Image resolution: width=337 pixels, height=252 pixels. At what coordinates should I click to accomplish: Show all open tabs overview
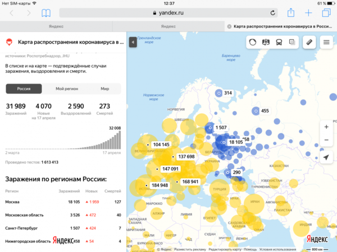[x=326, y=13]
